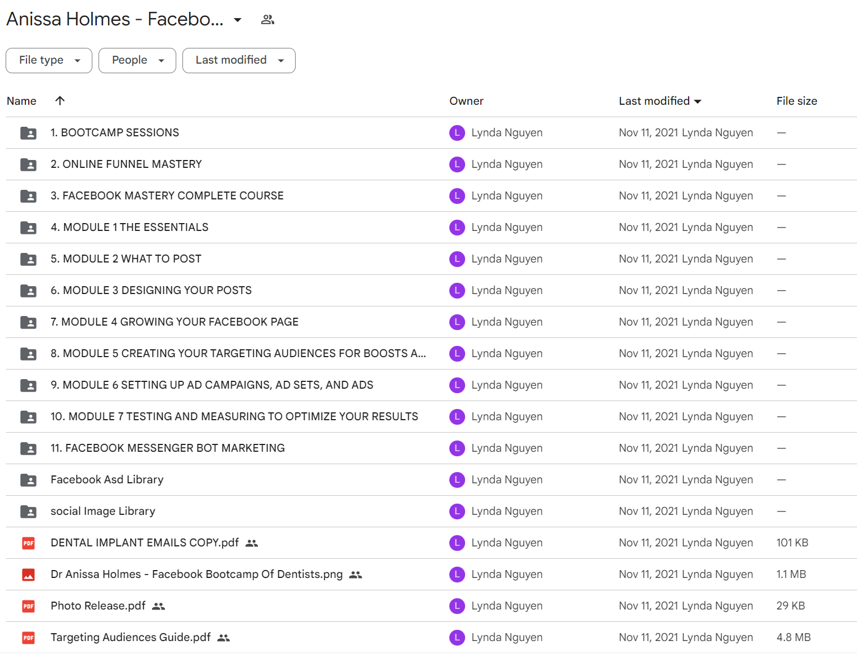This screenshot has width=857, height=654.
Task: Click shared icon next to Dr Anissa Holmes png
Action: tap(355, 575)
